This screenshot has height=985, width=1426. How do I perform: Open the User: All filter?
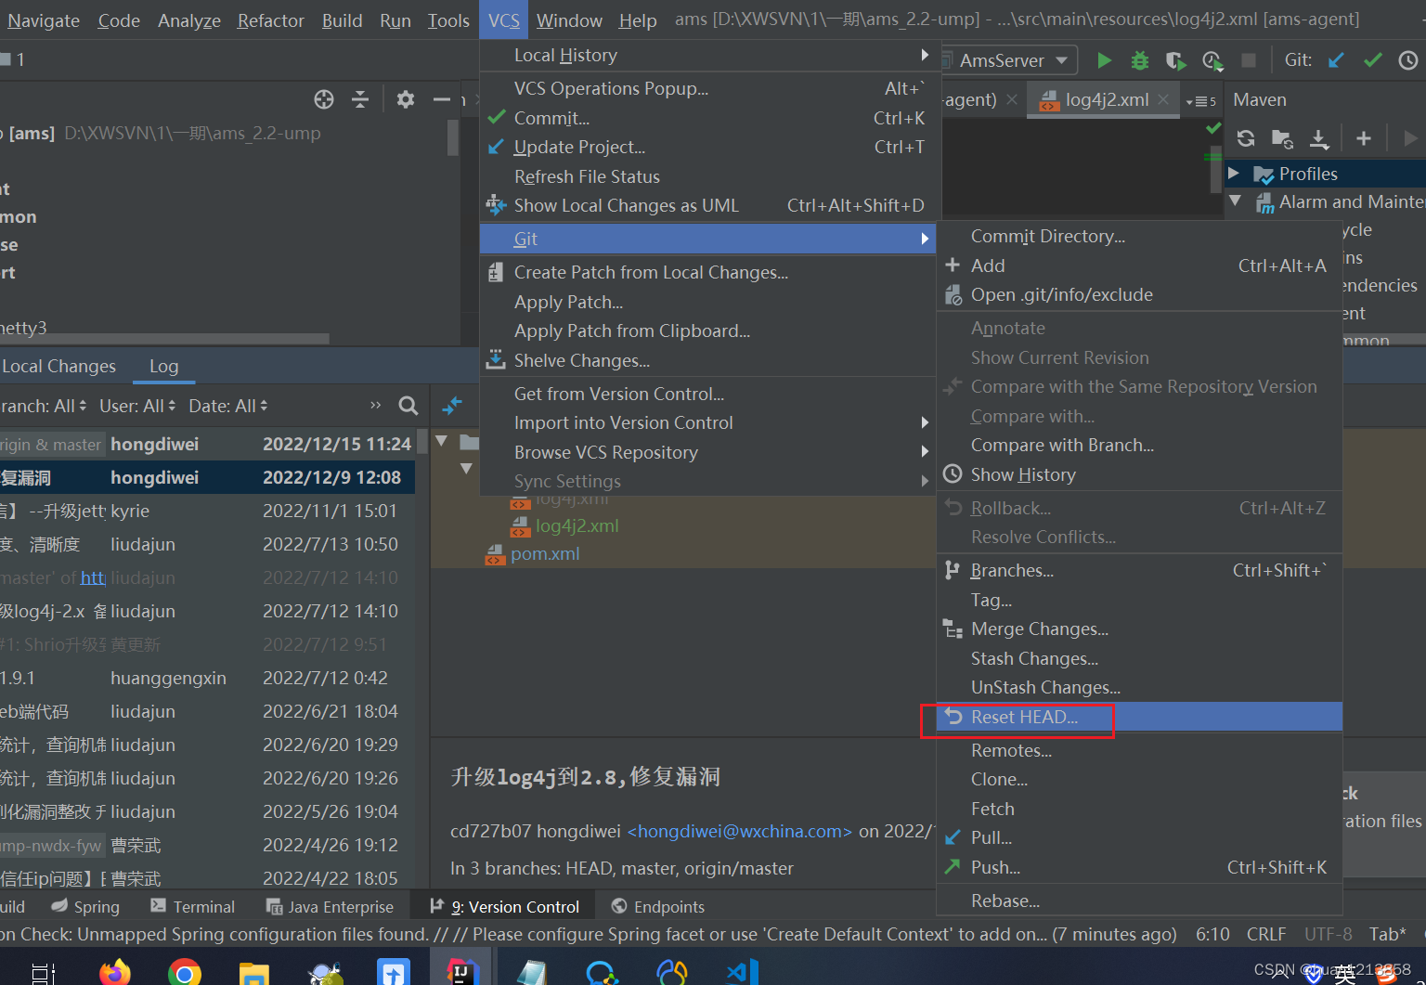coord(137,406)
